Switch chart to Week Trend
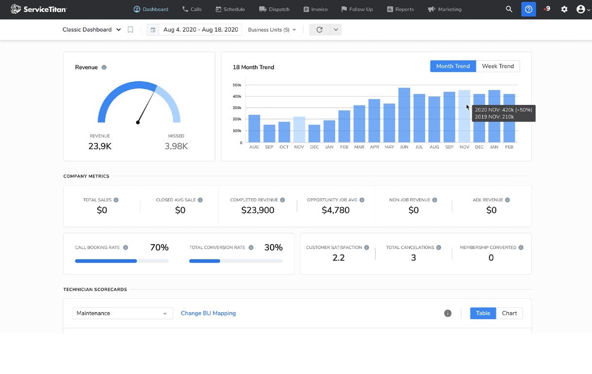The width and height of the screenshot is (592, 374). [x=498, y=66]
